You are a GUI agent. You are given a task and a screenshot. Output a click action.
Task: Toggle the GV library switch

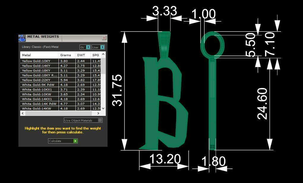tap(85, 47)
